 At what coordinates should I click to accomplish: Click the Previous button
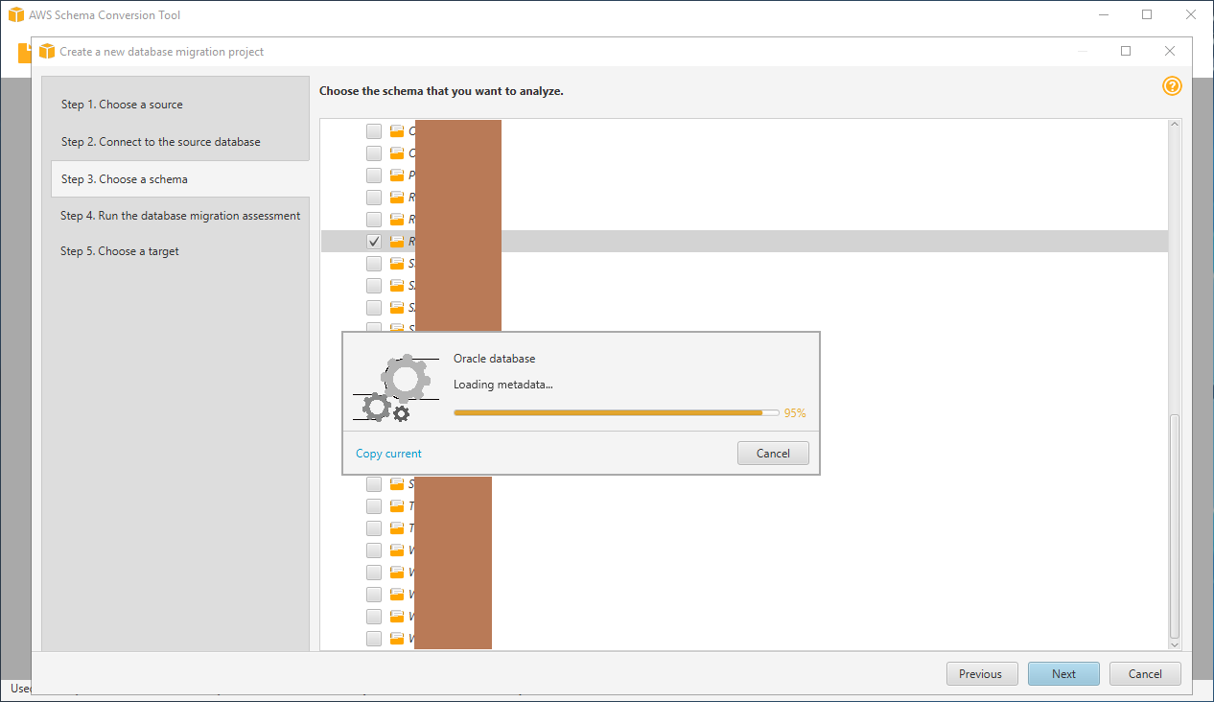980,674
